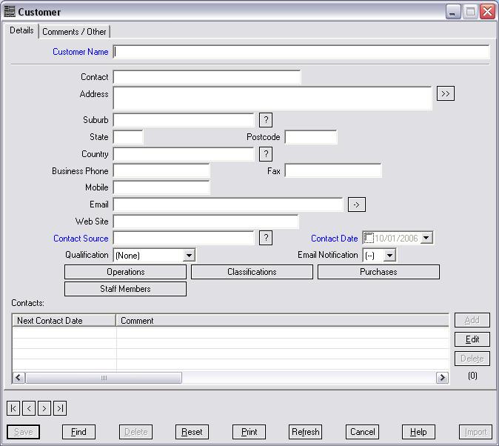The image size is (499, 446).
Task: Open the Purchases button
Action: pyautogui.click(x=378, y=272)
